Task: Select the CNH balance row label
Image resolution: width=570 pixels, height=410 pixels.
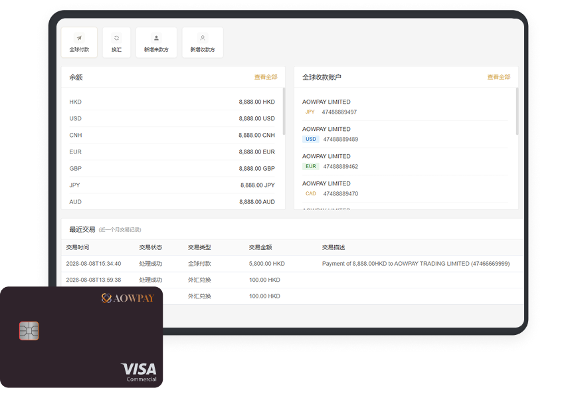Action: coord(76,135)
